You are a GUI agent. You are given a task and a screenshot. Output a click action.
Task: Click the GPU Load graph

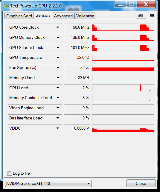[x=123, y=88]
